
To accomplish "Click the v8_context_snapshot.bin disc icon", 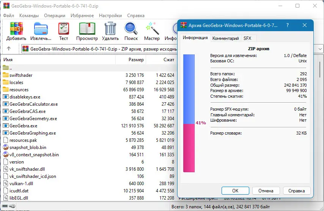I will pos(6,155).
